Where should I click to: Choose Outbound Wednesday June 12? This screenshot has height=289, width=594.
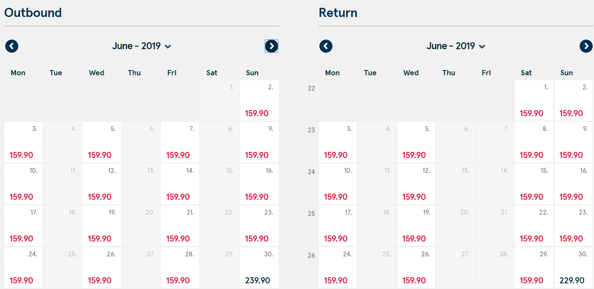coord(102,184)
